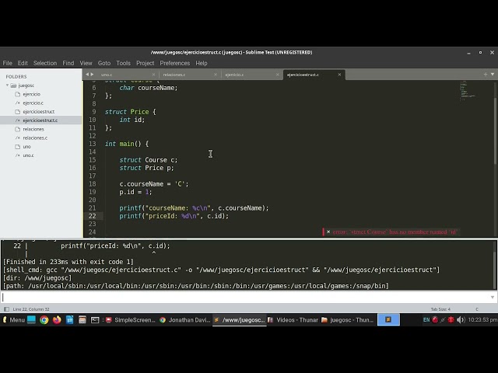The image size is (498, 373).
Task: Open uno file in sidebar
Action: (26, 147)
